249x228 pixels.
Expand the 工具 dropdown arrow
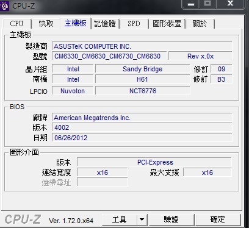142,219
